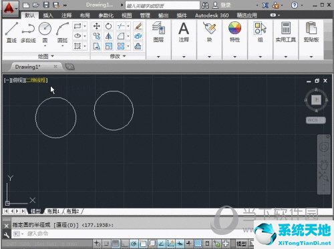Select the Fillet tool in Modify panel
Viewport: 334px width, 249px height.
point(121,36)
